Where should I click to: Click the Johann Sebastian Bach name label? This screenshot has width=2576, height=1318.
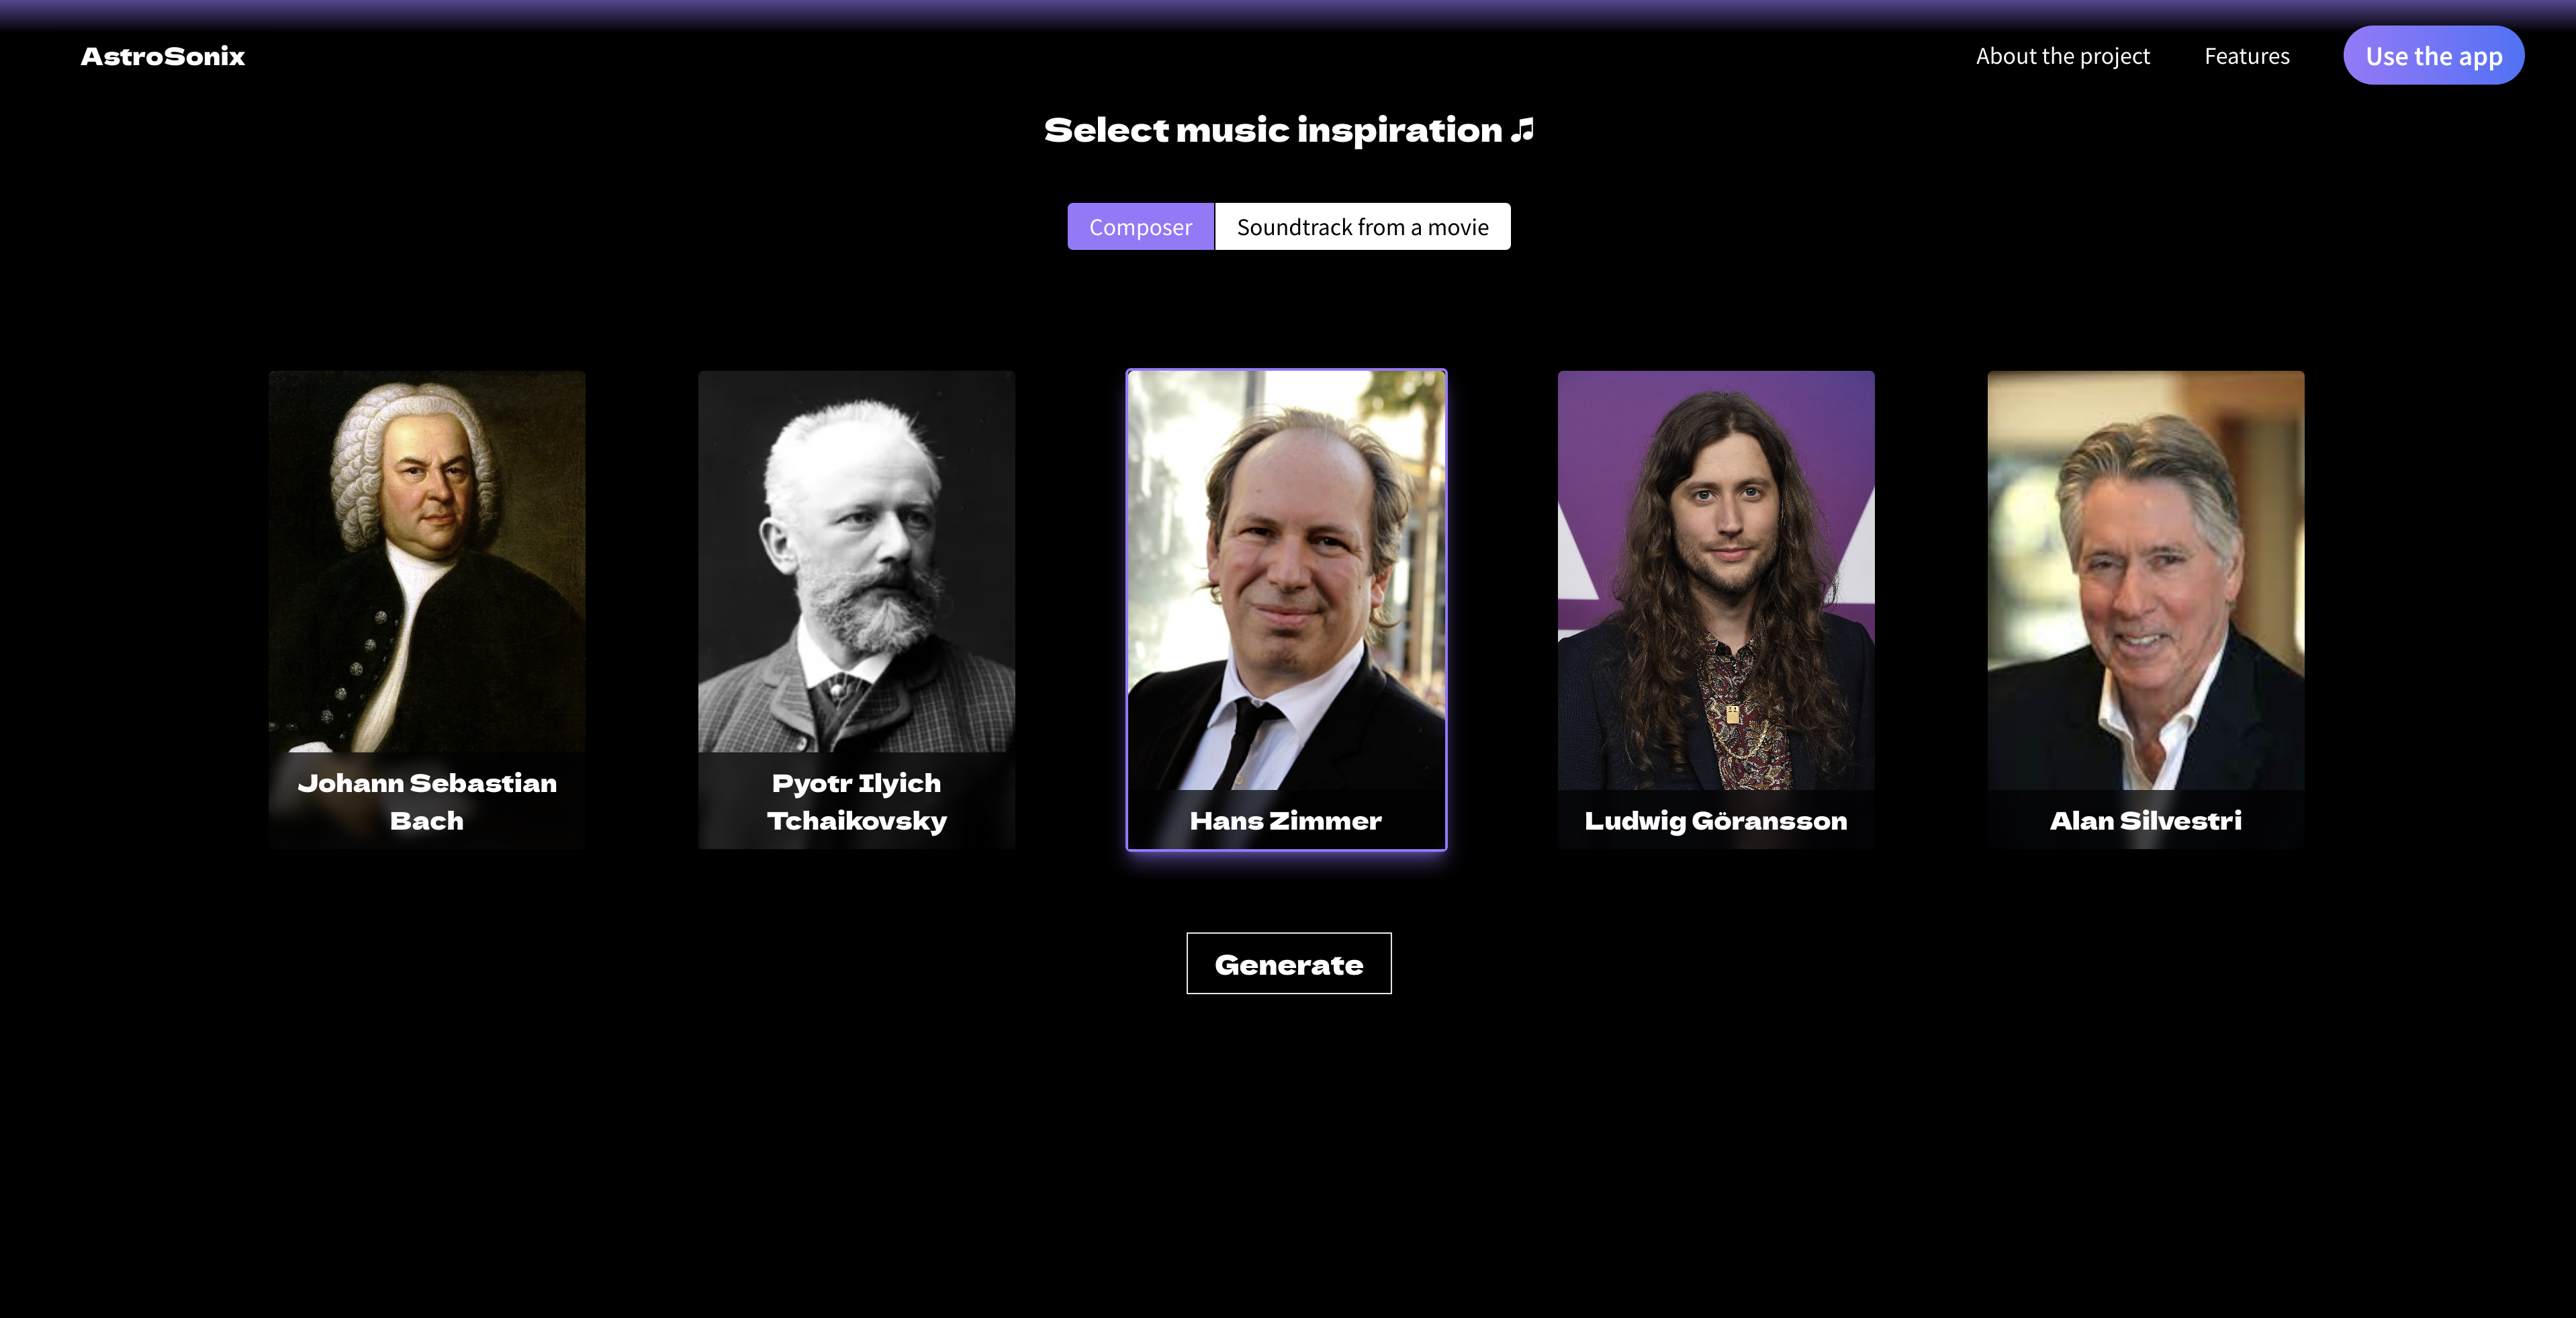click(x=427, y=801)
